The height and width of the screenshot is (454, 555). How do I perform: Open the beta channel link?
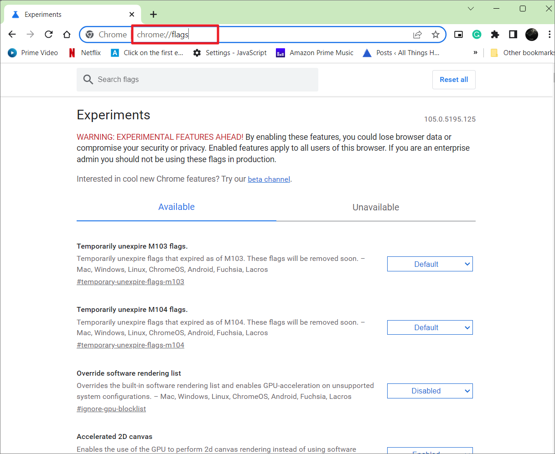[x=269, y=179]
